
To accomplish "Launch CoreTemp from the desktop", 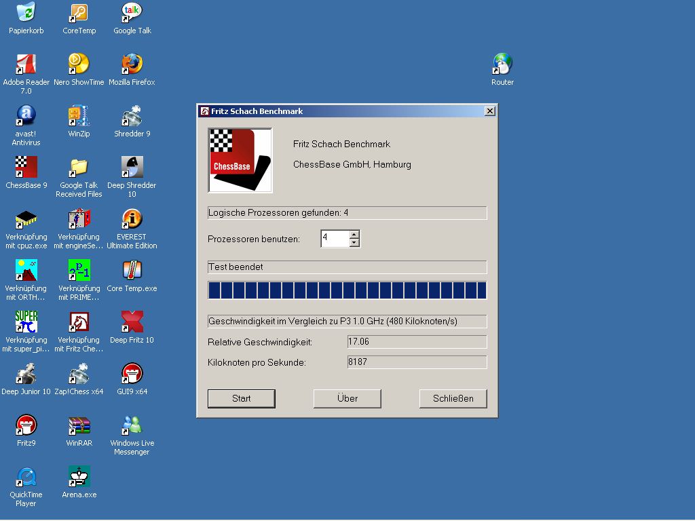I will (79, 12).
